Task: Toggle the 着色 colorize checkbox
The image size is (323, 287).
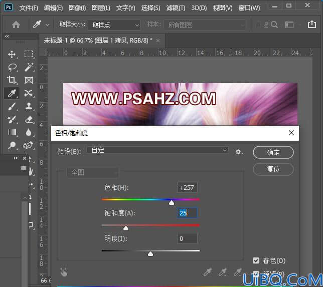Action: click(x=256, y=260)
